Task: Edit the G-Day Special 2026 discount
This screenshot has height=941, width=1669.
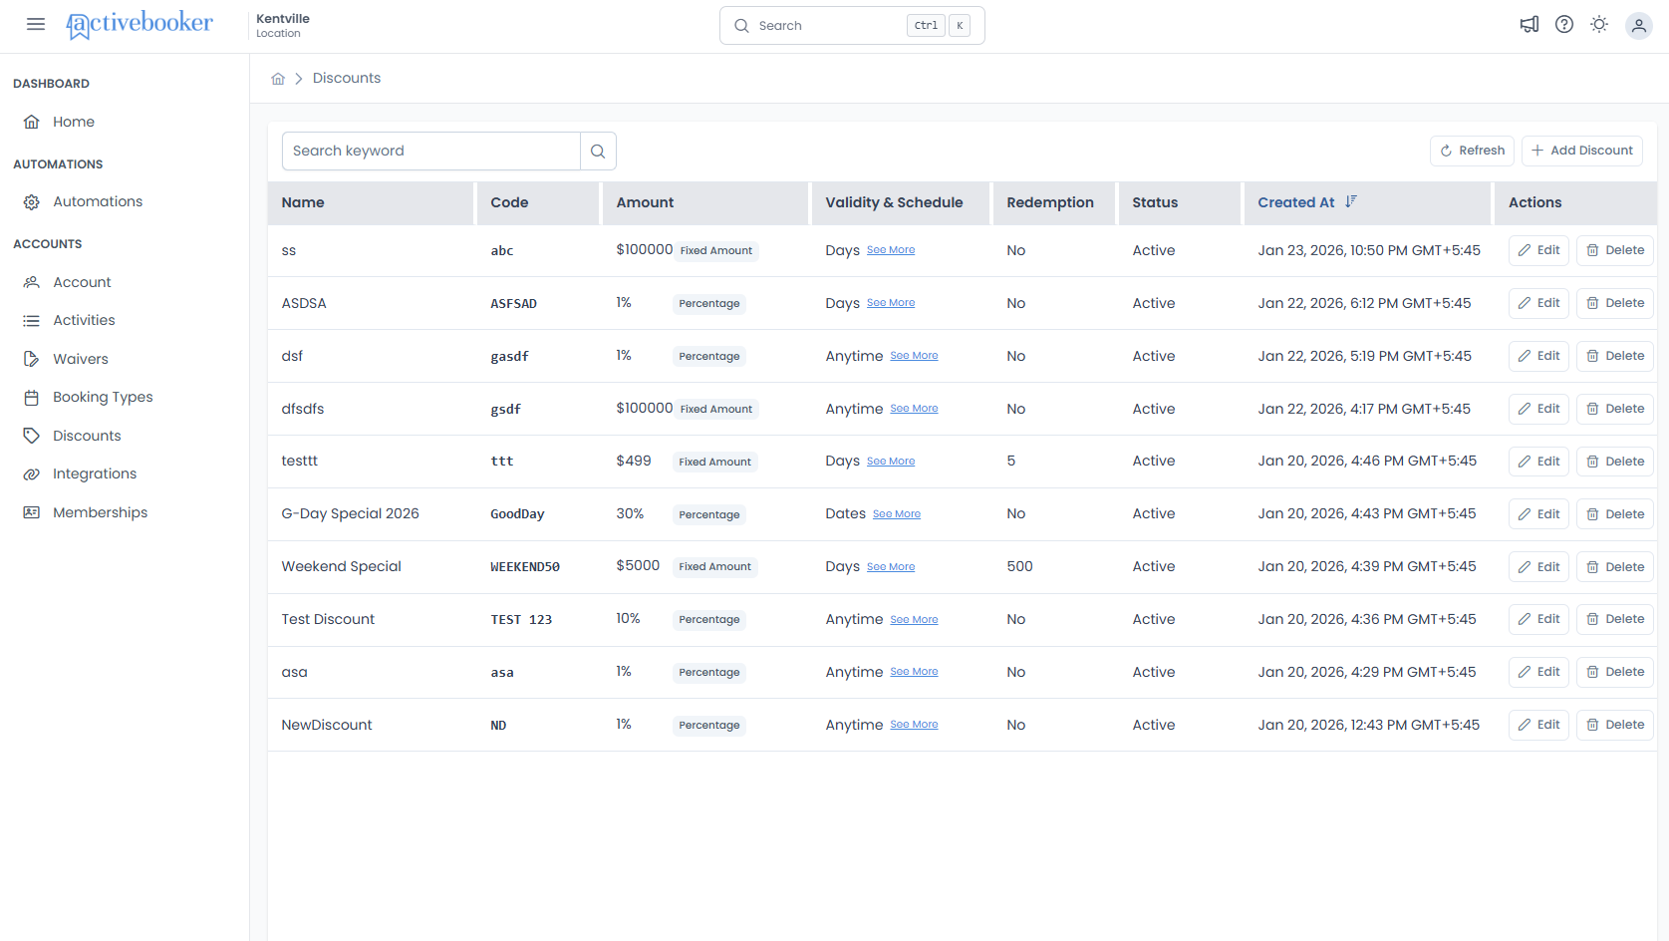Action: [1538, 514]
